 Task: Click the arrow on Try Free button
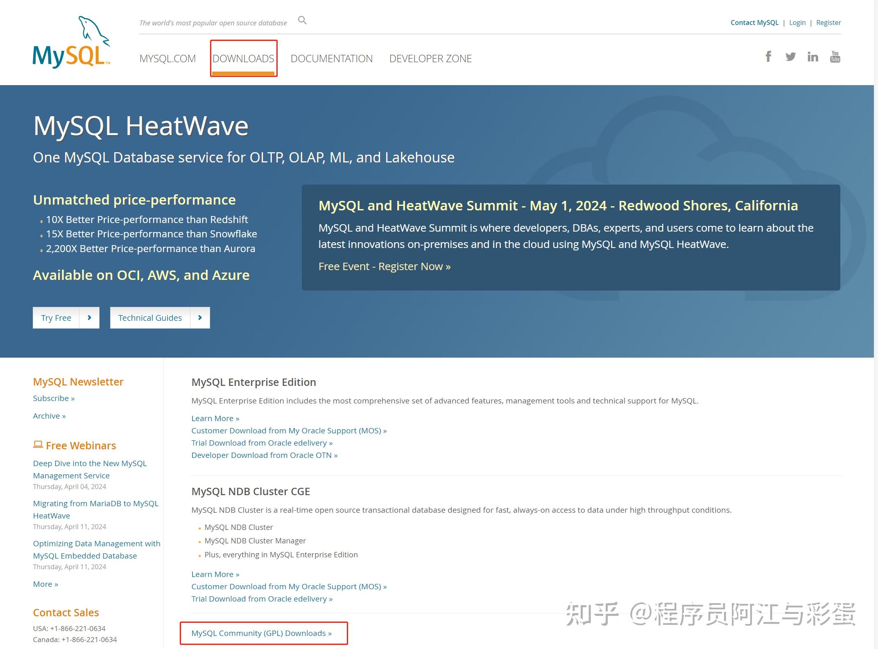(89, 318)
